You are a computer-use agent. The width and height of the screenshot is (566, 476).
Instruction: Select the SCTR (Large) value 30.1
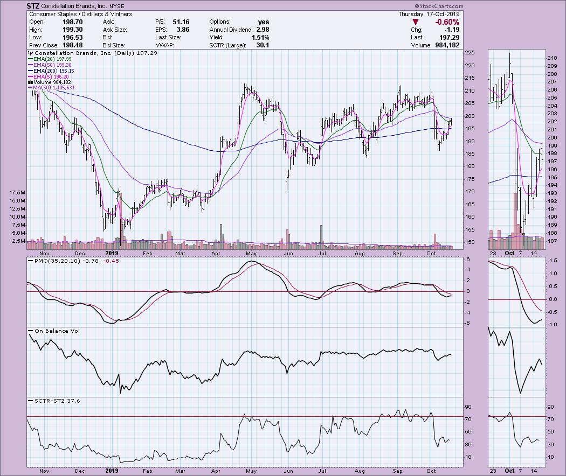[x=263, y=45]
